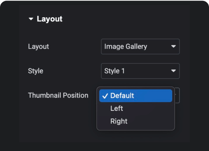Open the Style dropdown showing Style 1

coord(140,71)
